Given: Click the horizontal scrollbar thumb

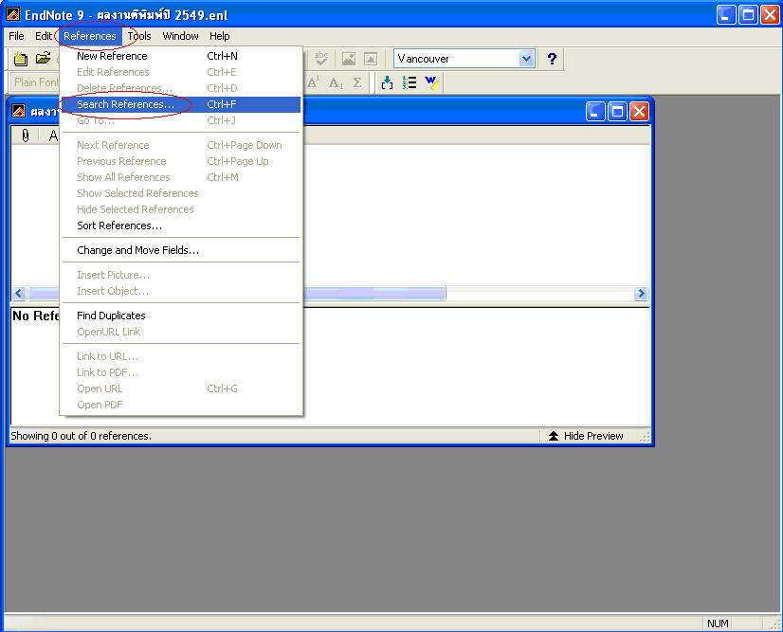Looking at the screenshot, I should point(237,293).
